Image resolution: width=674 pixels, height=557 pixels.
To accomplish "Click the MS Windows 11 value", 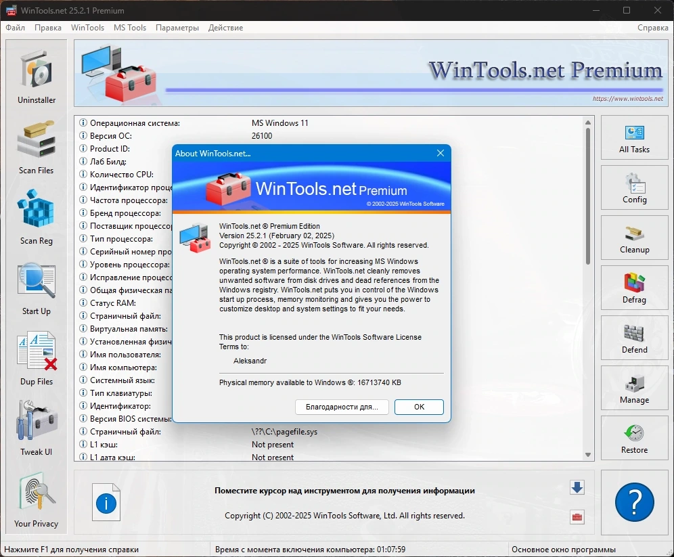I will click(x=280, y=123).
